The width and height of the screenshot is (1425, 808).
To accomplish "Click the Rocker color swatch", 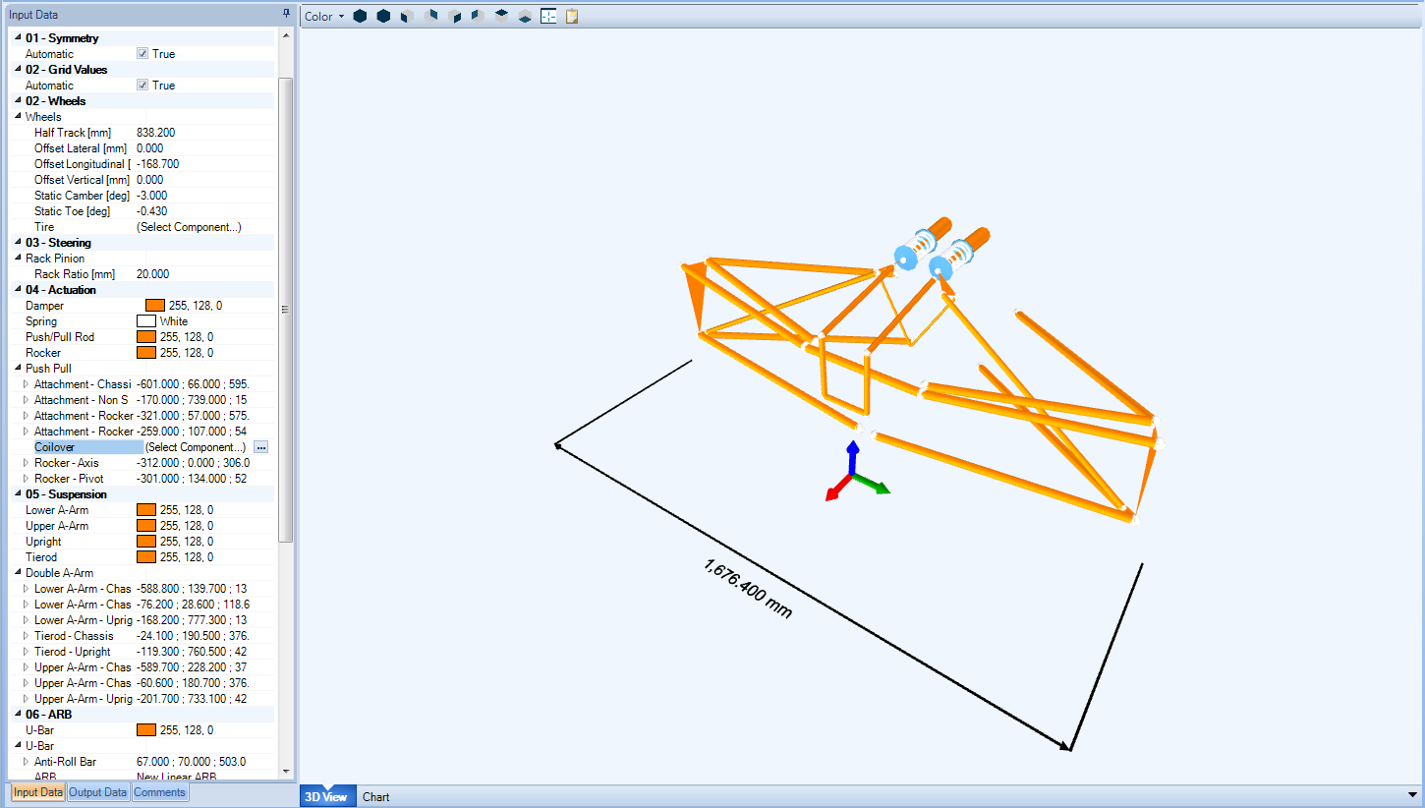I will click(x=146, y=353).
